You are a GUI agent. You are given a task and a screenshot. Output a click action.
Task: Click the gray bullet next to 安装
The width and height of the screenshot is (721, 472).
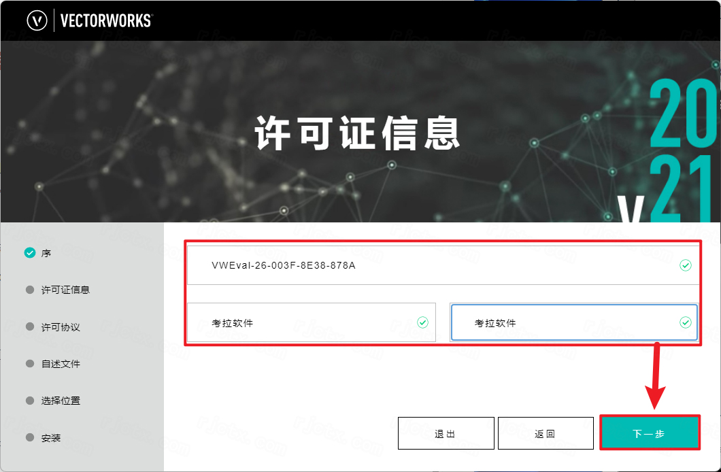pos(29,438)
